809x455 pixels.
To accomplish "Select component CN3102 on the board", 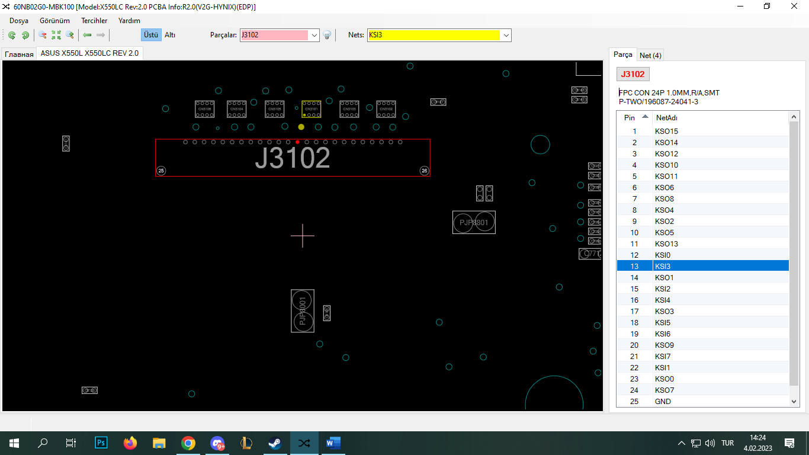I will pyautogui.click(x=386, y=109).
